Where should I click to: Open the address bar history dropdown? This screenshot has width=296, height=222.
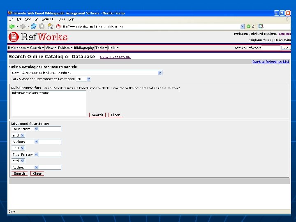pyautogui.click(x=243, y=26)
